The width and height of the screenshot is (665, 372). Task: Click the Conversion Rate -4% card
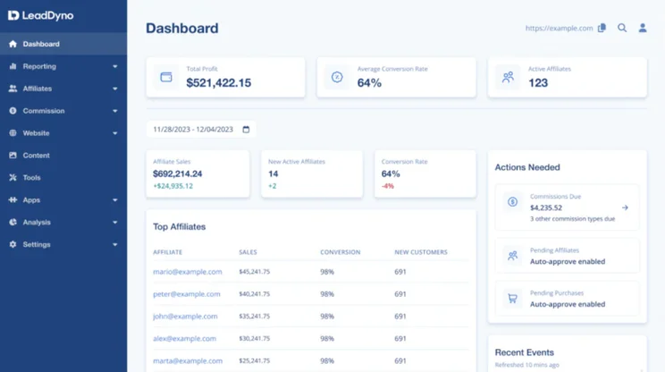coord(425,173)
